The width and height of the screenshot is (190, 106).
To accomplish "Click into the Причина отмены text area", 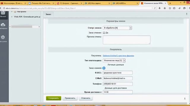I will click(x=127, y=40).
